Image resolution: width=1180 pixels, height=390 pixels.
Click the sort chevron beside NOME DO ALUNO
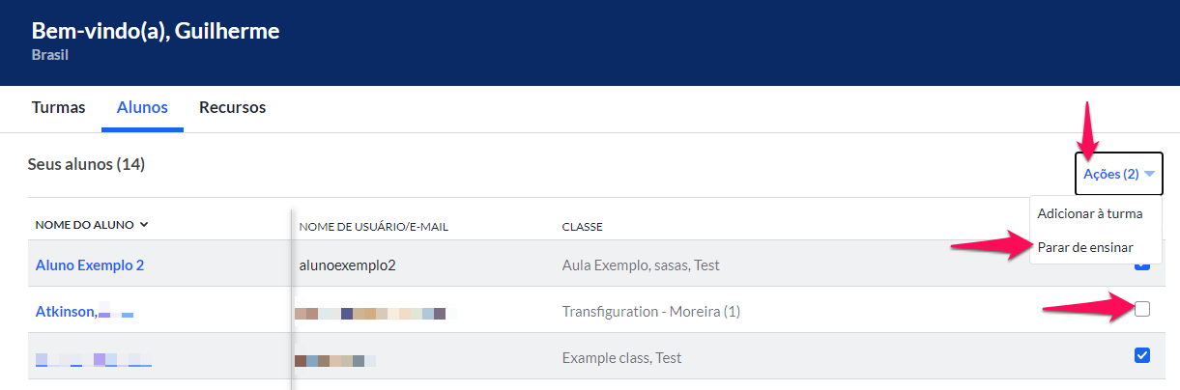144,225
